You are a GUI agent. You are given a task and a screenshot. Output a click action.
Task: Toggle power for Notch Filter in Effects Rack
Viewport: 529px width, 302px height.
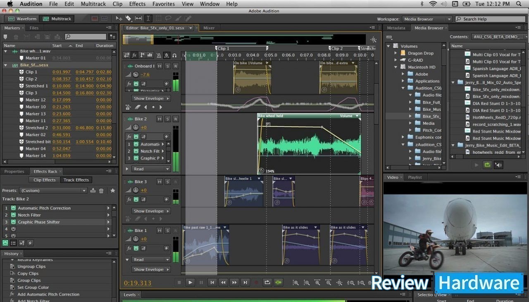[13, 215]
